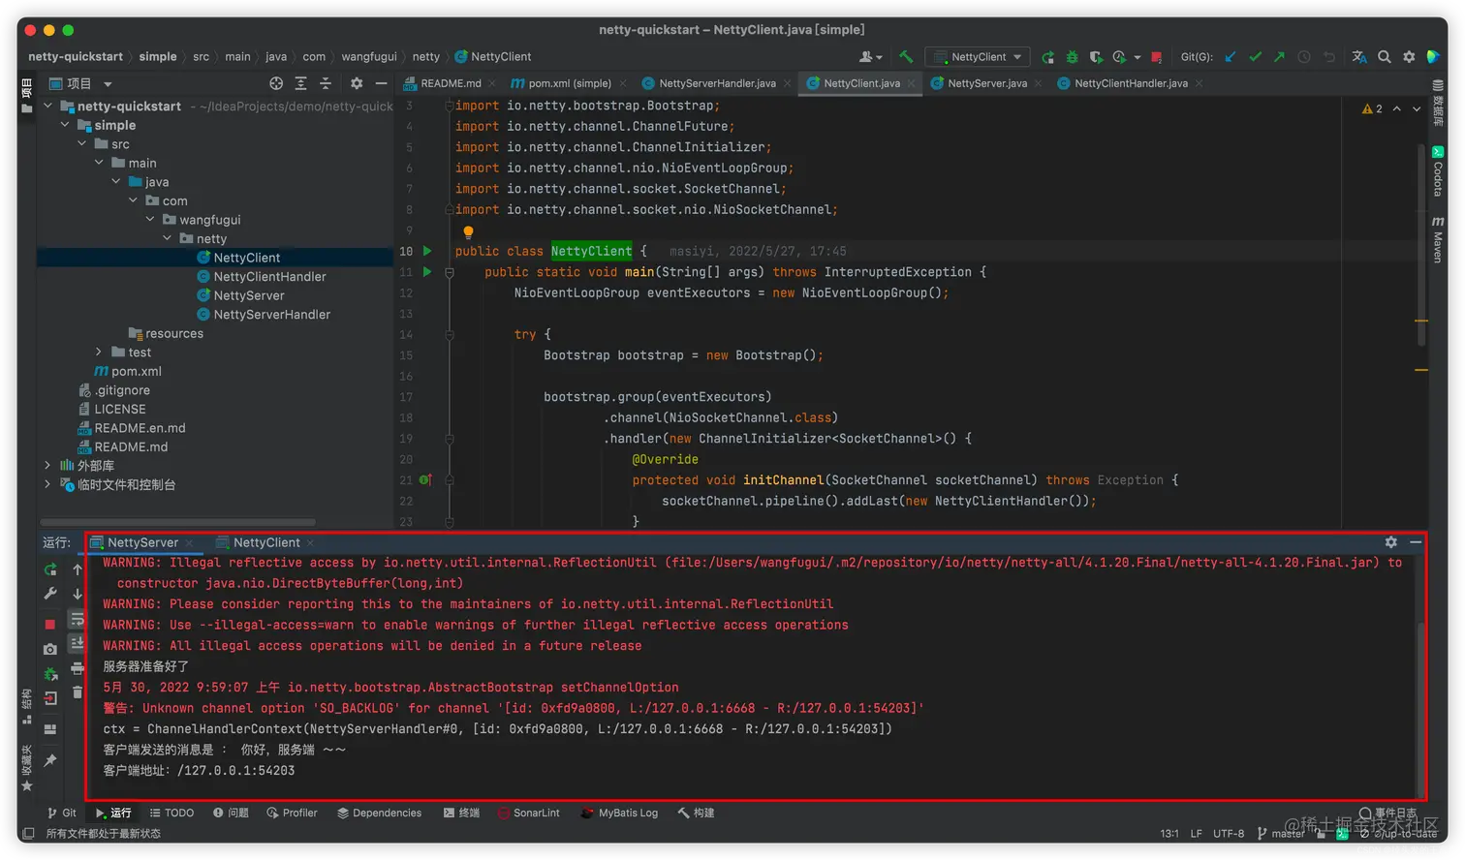1465x860 pixels.
Task: Collapse the netty package in the project tree
Action: [168, 239]
